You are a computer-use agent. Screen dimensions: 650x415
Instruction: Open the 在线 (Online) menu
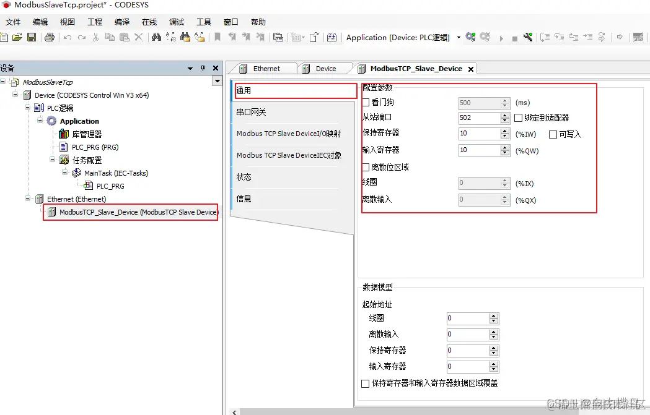click(149, 22)
